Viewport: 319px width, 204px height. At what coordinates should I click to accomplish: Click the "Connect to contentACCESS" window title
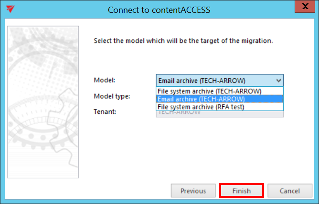(159, 10)
